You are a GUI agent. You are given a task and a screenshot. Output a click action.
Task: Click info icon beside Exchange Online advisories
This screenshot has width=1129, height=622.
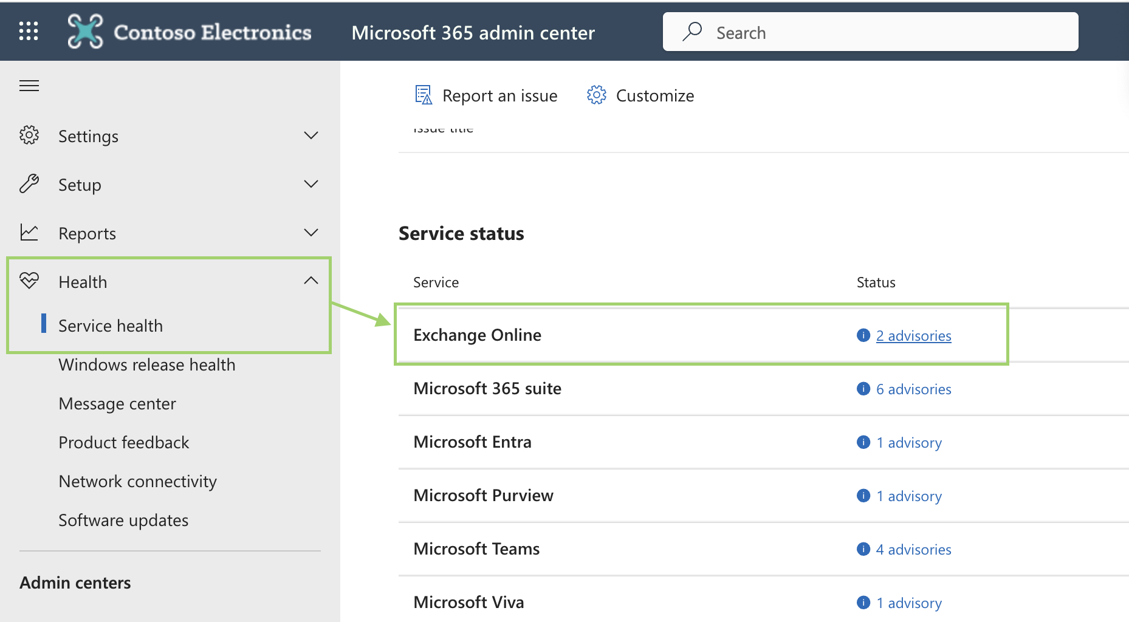863,335
